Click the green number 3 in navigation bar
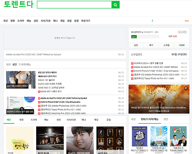The image size is (192, 154). point(152,20)
